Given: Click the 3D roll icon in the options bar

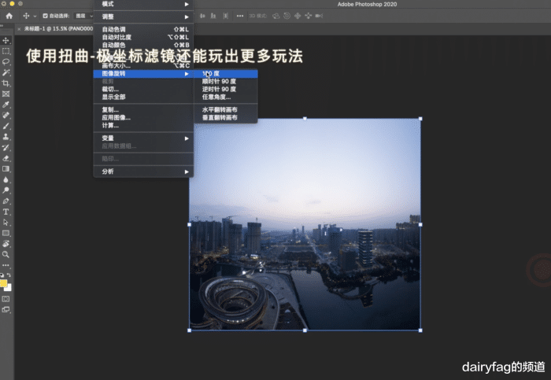Looking at the screenshot, I should click(x=287, y=16).
